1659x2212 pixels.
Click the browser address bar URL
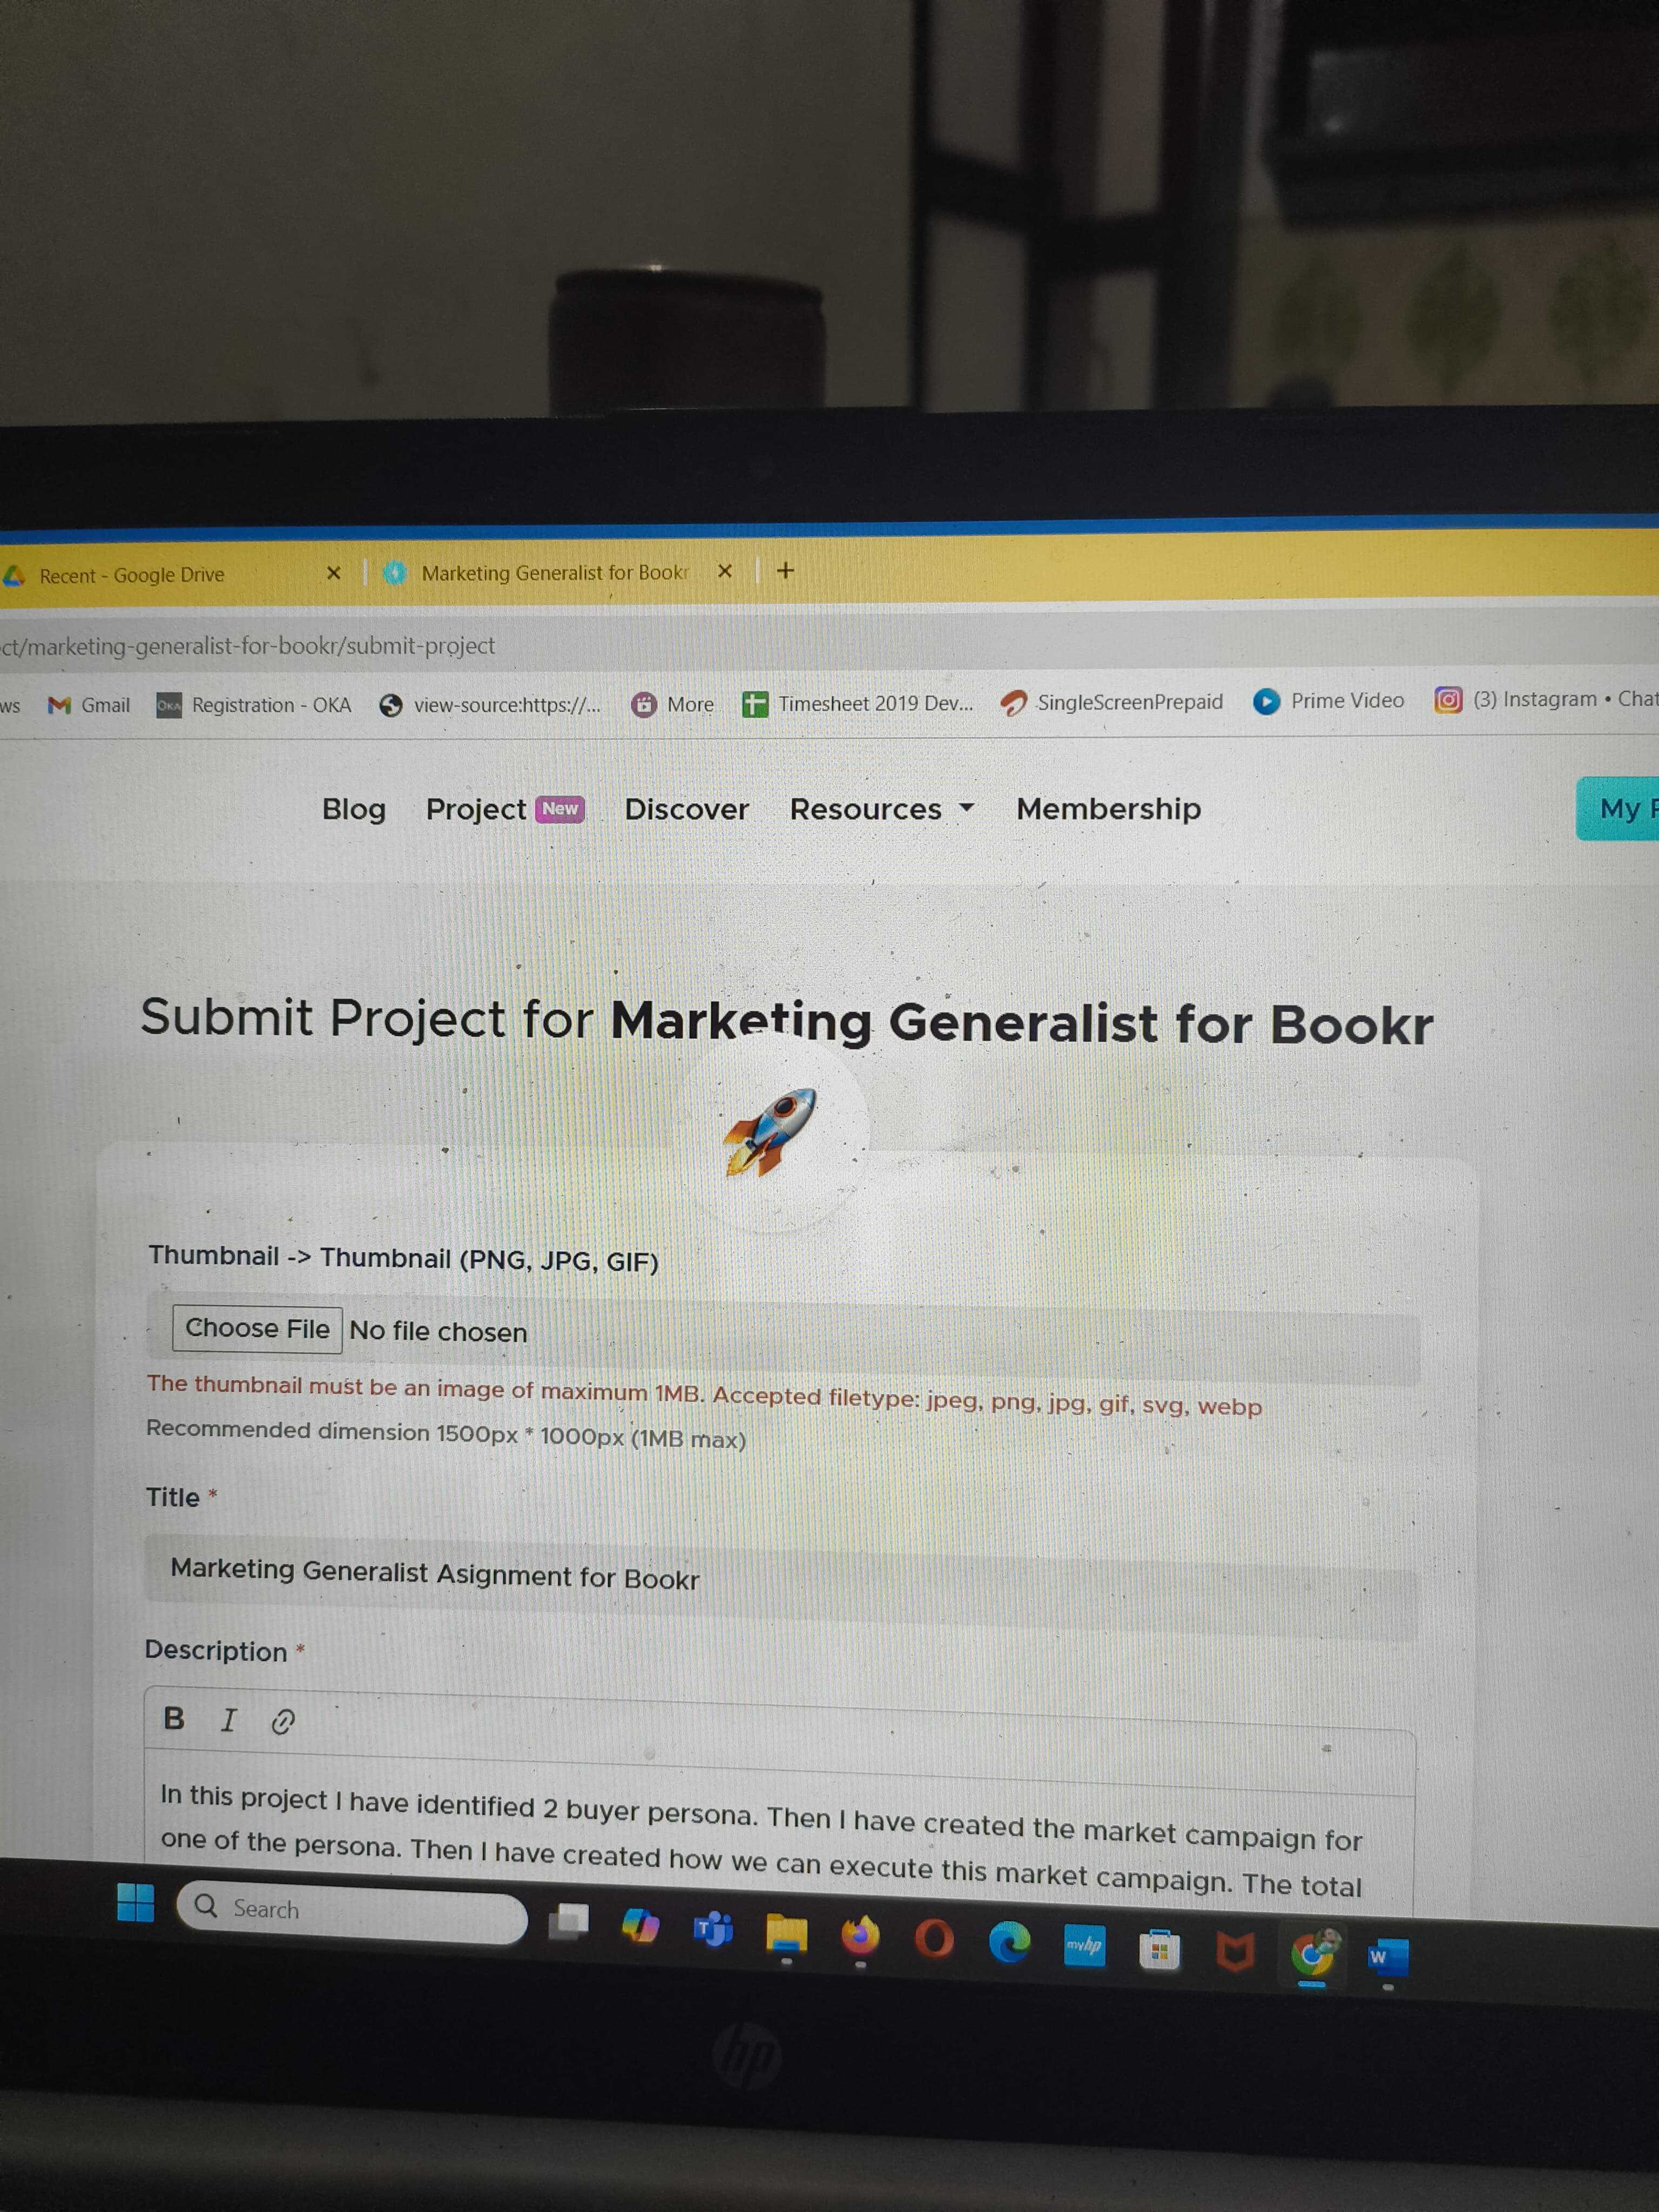click(x=248, y=646)
